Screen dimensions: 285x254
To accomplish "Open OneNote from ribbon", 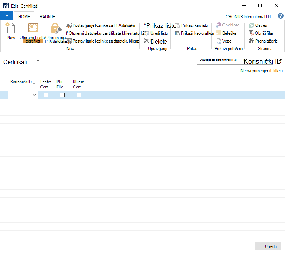I will [227, 25].
